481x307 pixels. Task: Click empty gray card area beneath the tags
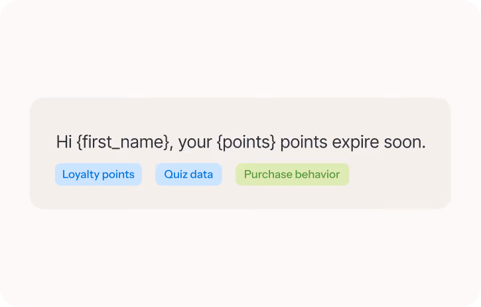tap(240, 198)
